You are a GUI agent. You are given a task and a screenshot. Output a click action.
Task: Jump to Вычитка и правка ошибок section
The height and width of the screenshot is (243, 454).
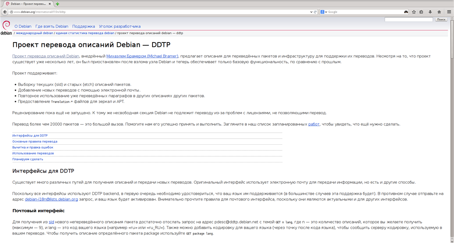(33, 147)
